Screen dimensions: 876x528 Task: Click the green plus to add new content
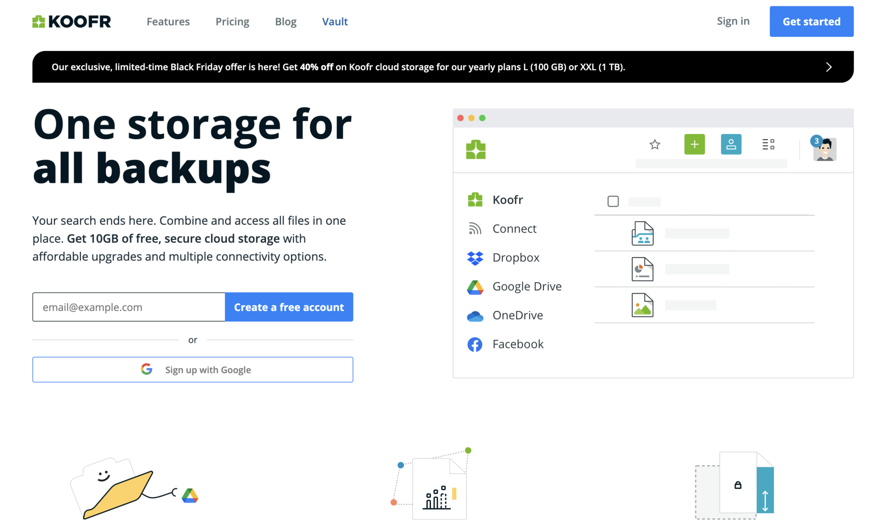click(694, 144)
